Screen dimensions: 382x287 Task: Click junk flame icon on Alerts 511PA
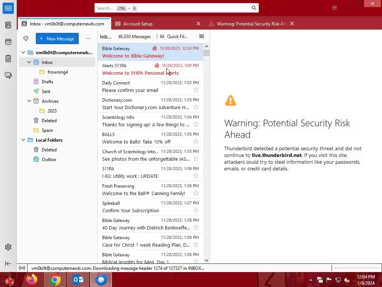157,65
